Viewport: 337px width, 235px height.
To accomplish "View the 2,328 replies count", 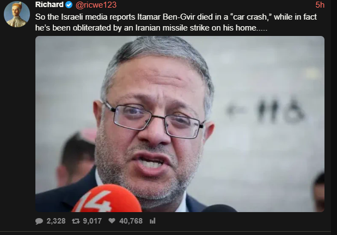I will tap(56, 221).
